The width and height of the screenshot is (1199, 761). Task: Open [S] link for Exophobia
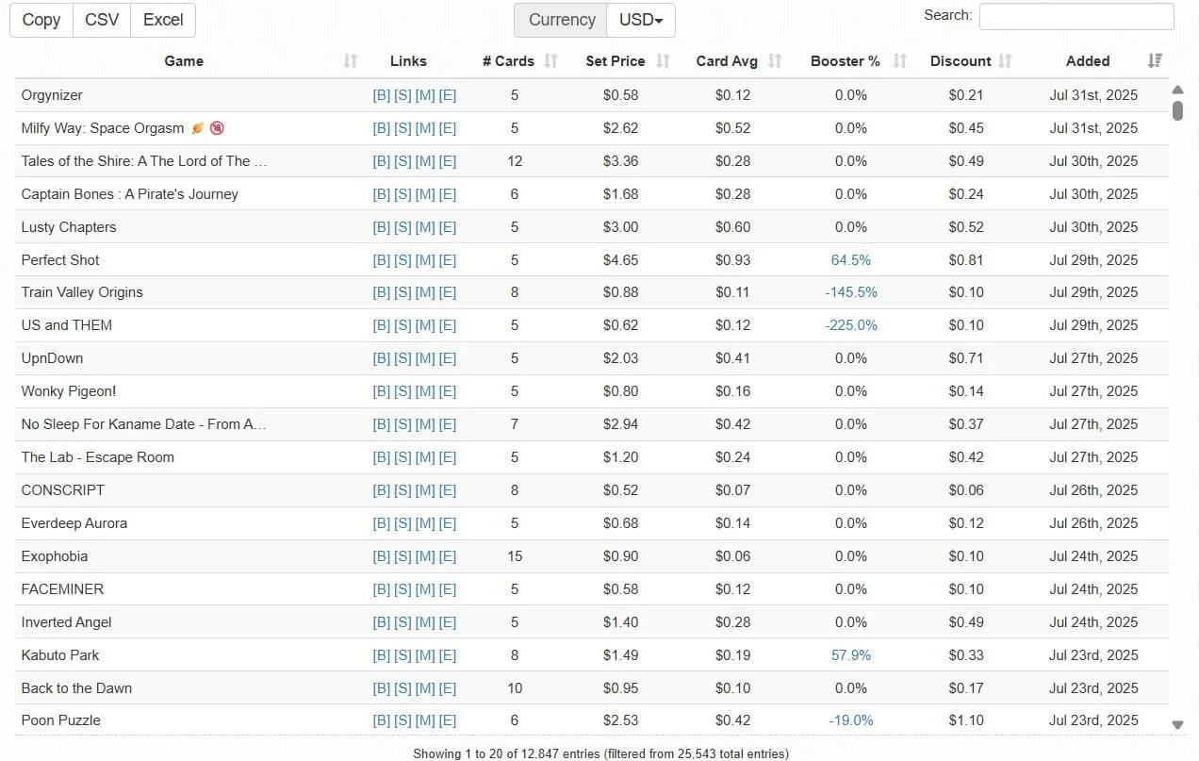[x=402, y=556]
